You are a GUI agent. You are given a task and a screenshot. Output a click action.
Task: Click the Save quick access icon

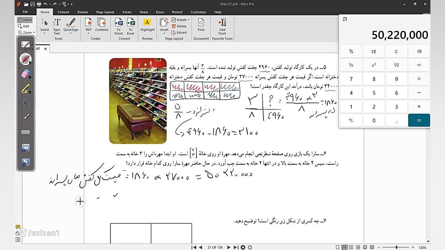(x=32, y=4)
